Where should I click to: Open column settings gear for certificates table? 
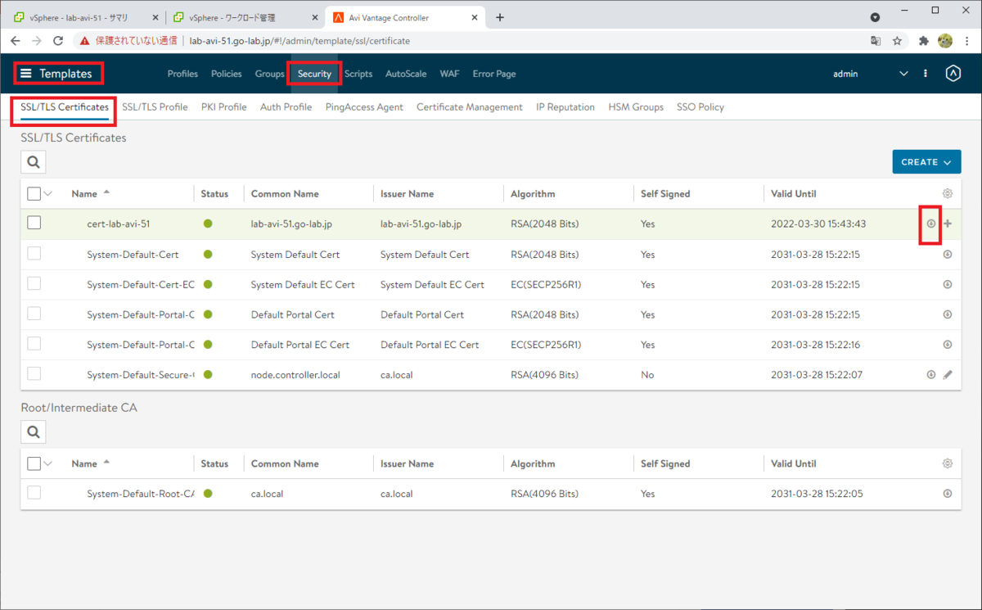pos(948,193)
